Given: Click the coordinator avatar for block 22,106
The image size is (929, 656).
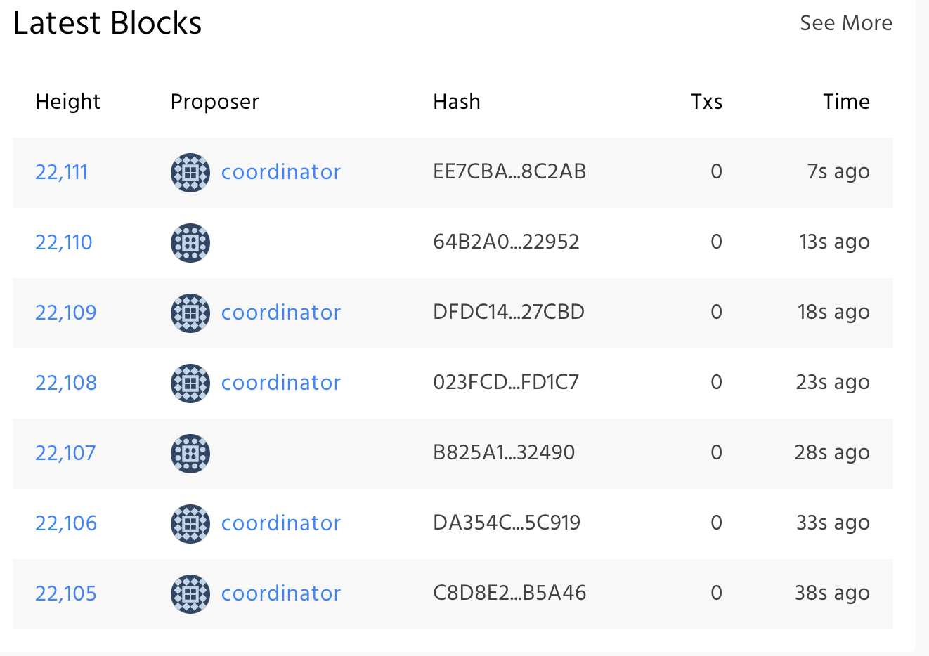Looking at the screenshot, I should 190,523.
